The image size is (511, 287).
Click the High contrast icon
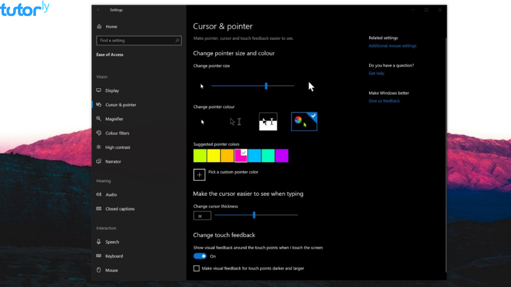[x=98, y=147]
